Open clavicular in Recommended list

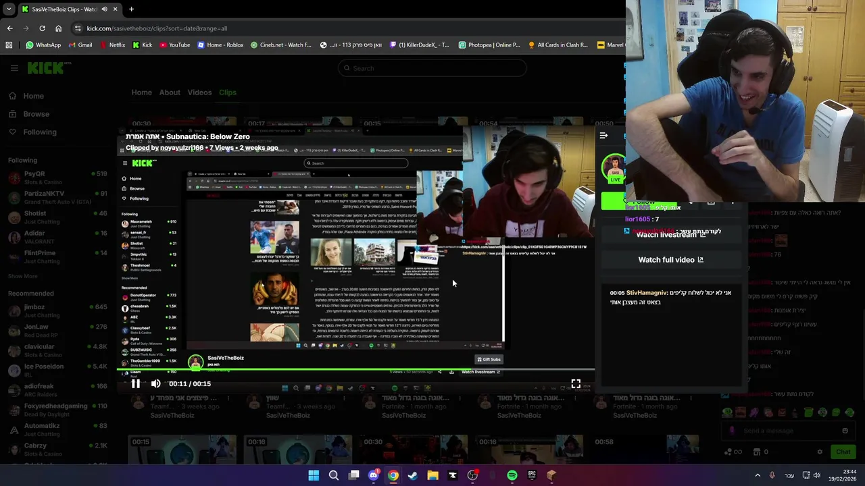(57, 350)
